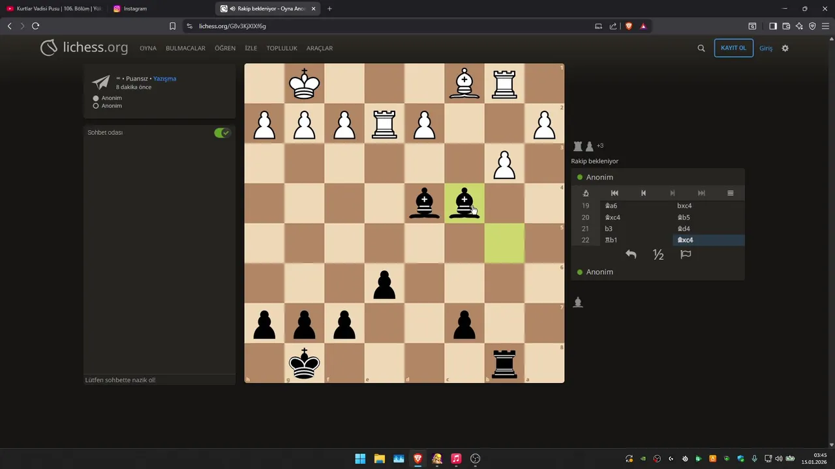This screenshot has width=835, height=469.
Task: Open the music app in taskbar
Action: pyautogui.click(x=456, y=459)
